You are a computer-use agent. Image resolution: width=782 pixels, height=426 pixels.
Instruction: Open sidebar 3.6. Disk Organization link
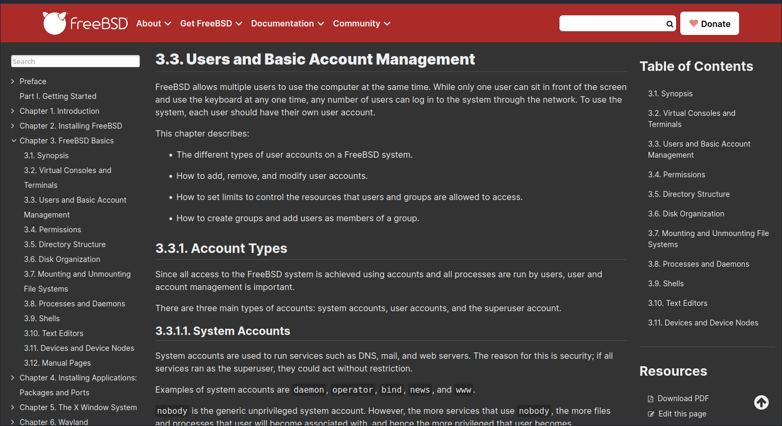tap(62, 259)
